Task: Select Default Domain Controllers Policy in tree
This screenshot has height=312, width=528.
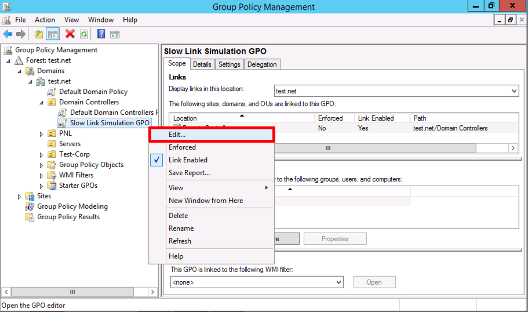Action: point(114,113)
